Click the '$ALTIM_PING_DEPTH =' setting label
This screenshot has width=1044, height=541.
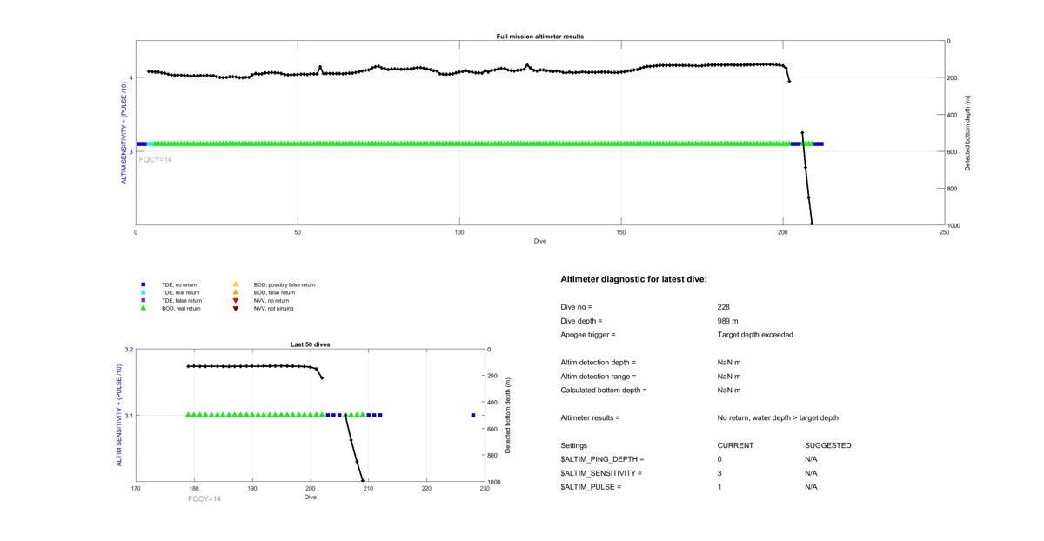point(603,459)
